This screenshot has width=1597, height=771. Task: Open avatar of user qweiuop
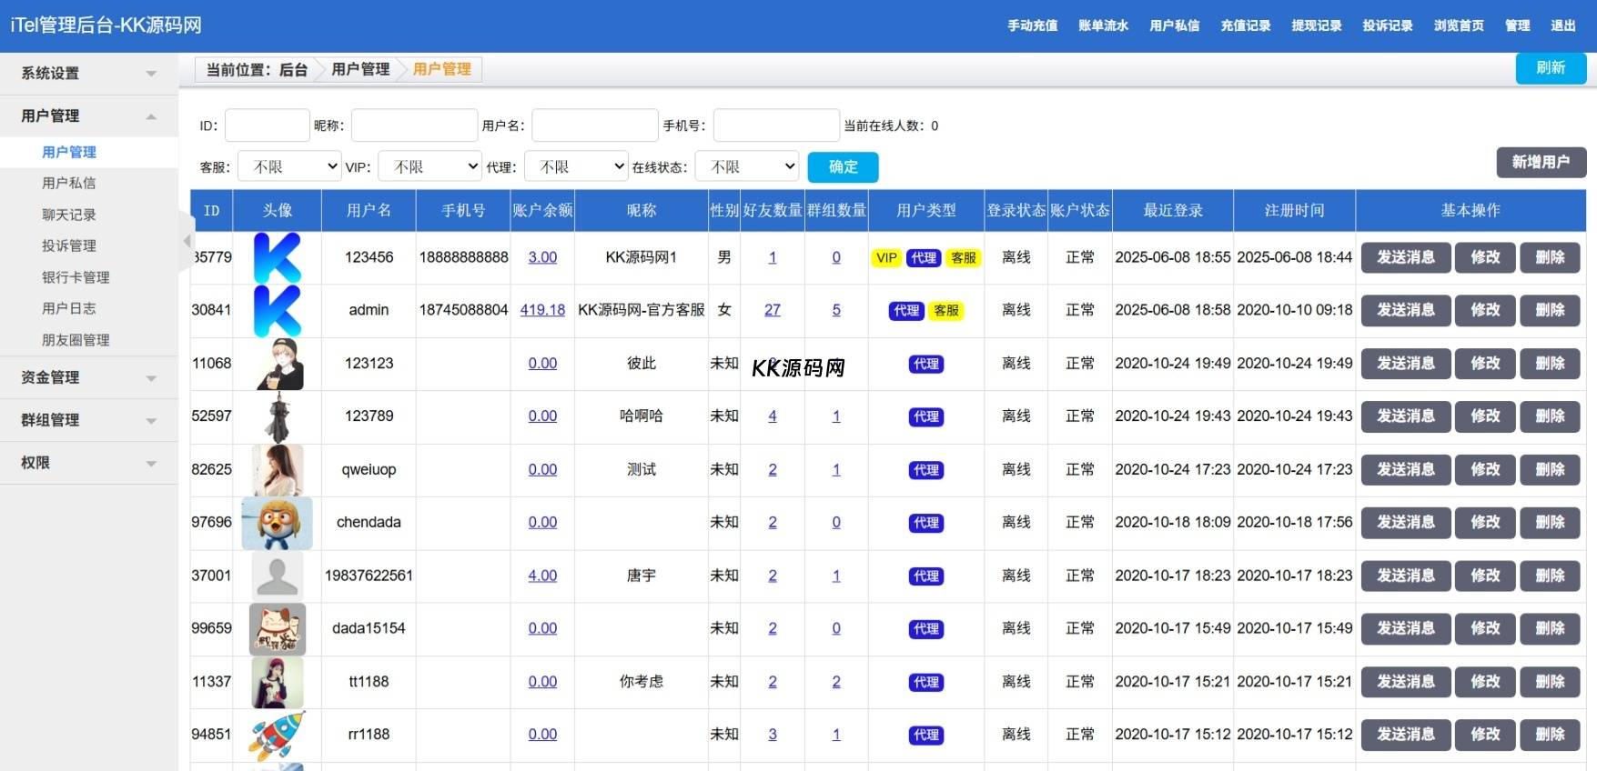pyautogui.click(x=278, y=470)
